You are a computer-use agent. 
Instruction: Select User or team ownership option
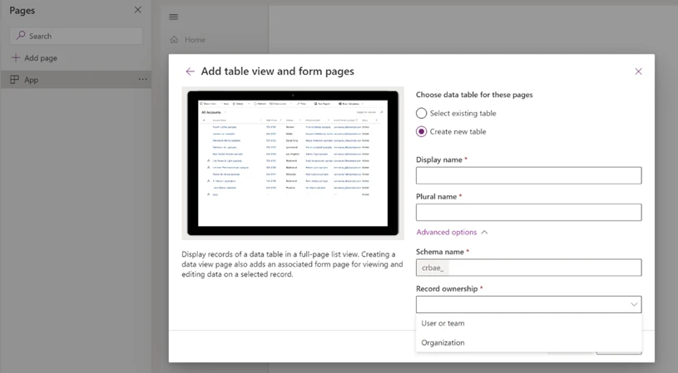(443, 323)
